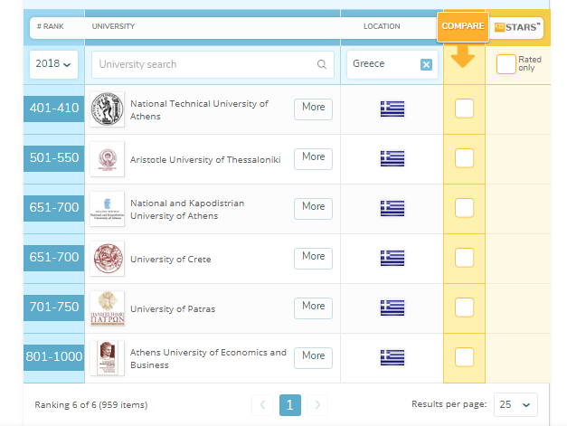Open National Technical University of Athens link
Screen dimensions: 567x426
pyautogui.click(x=199, y=110)
